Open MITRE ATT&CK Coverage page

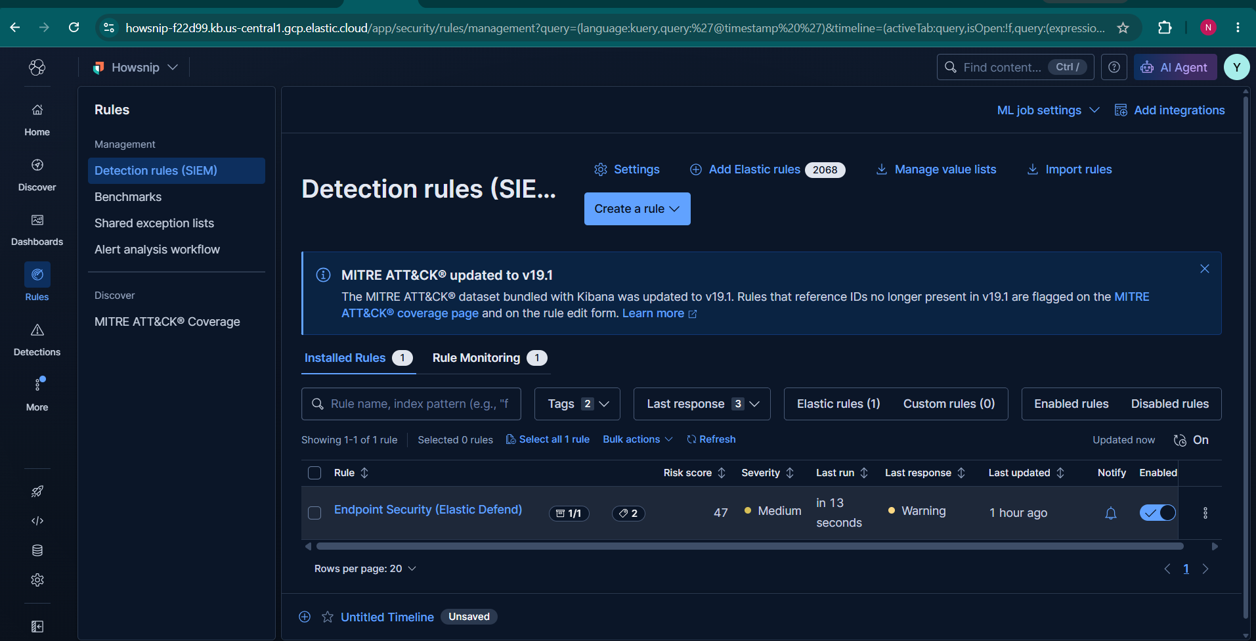coord(167,322)
